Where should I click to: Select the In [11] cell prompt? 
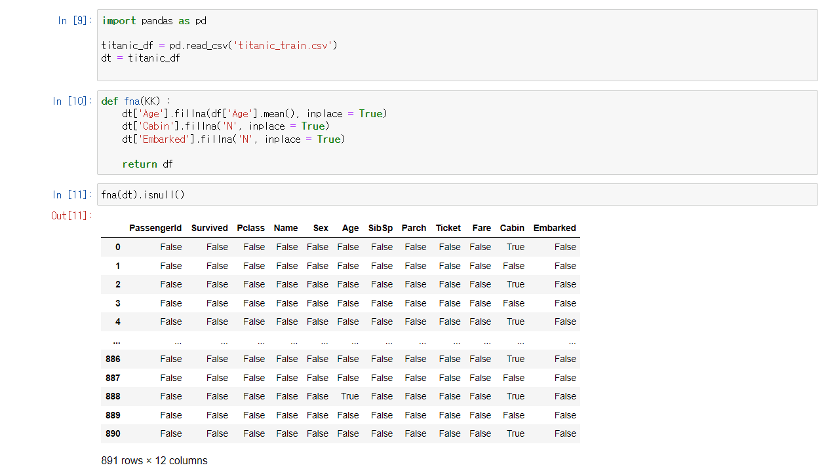pyautogui.click(x=71, y=194)
